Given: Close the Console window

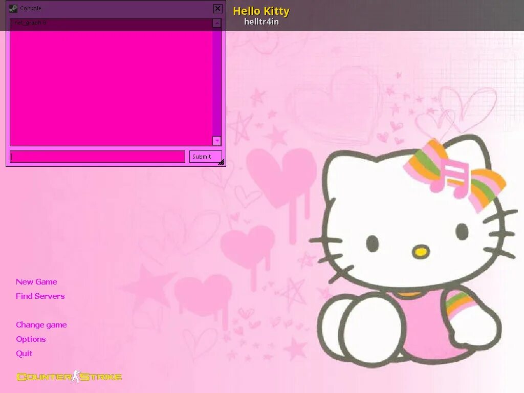Looking at the screenshot, I should point(217,8).
